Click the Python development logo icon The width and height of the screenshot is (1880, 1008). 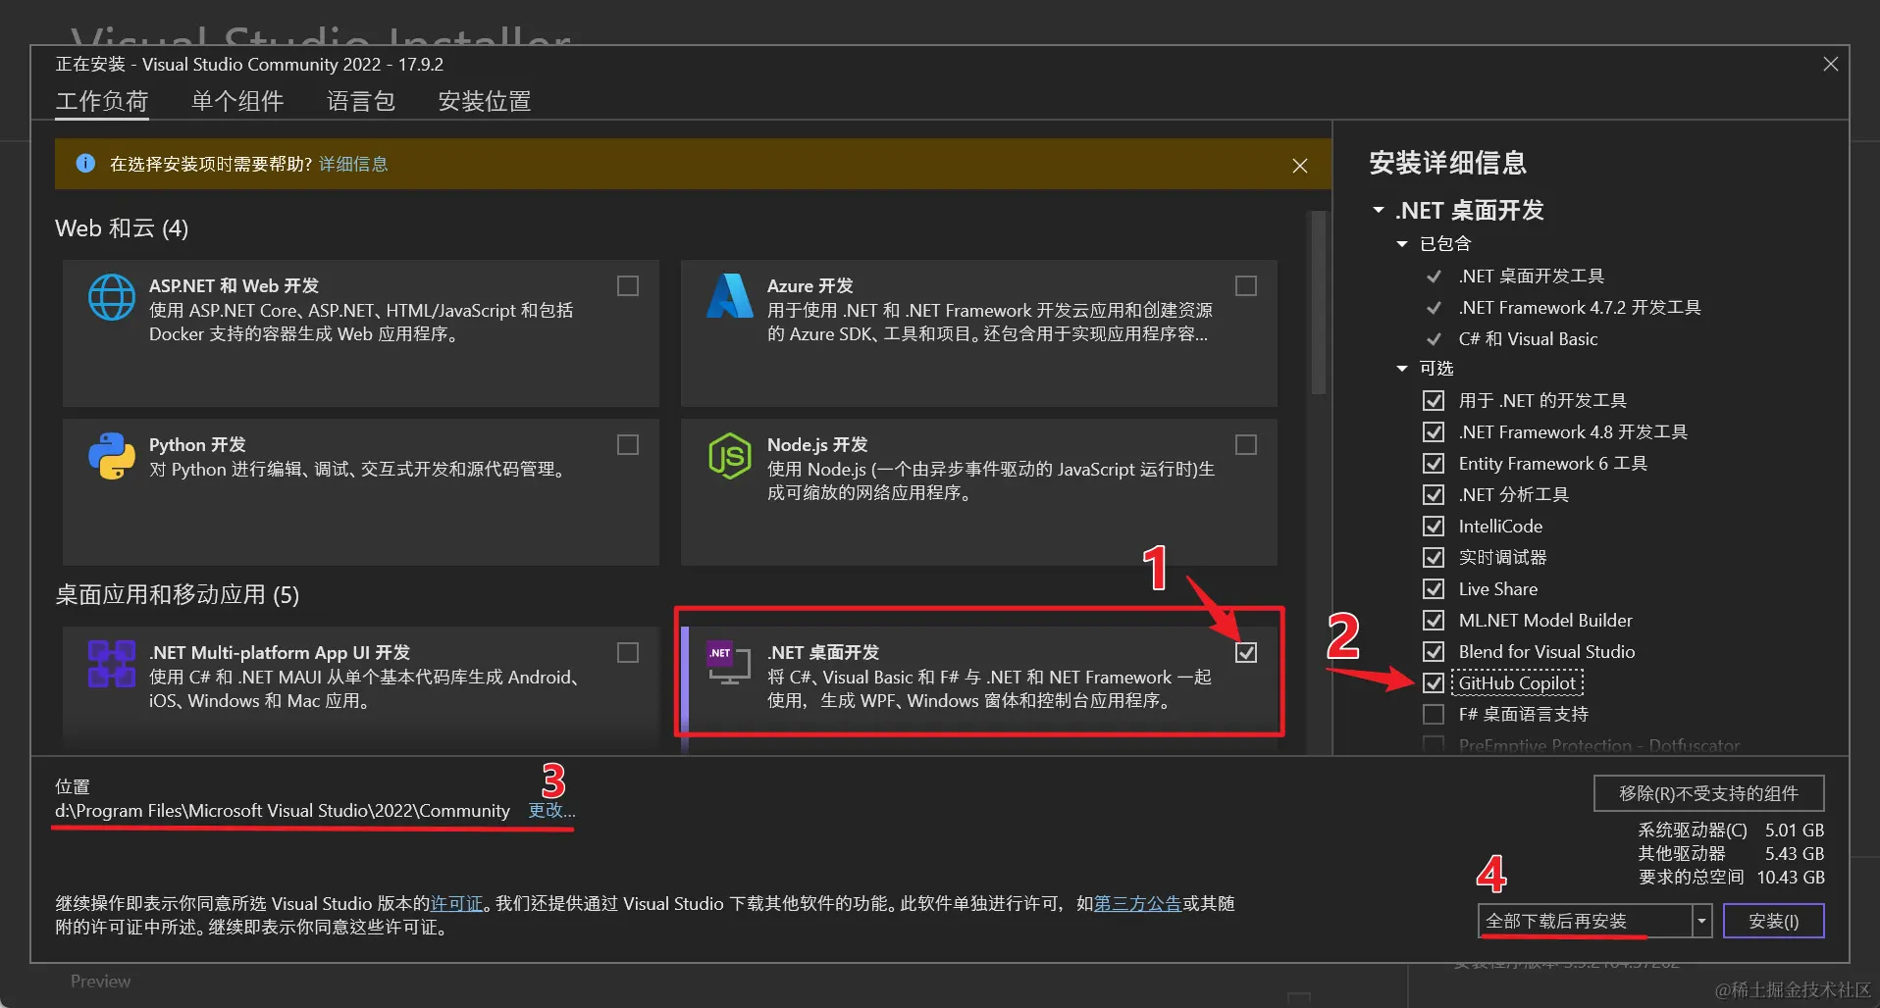(112, 456)
